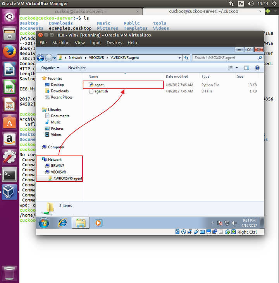
Task: Open the Ubuntu sound indicator
Action: (x=250, y=3)
